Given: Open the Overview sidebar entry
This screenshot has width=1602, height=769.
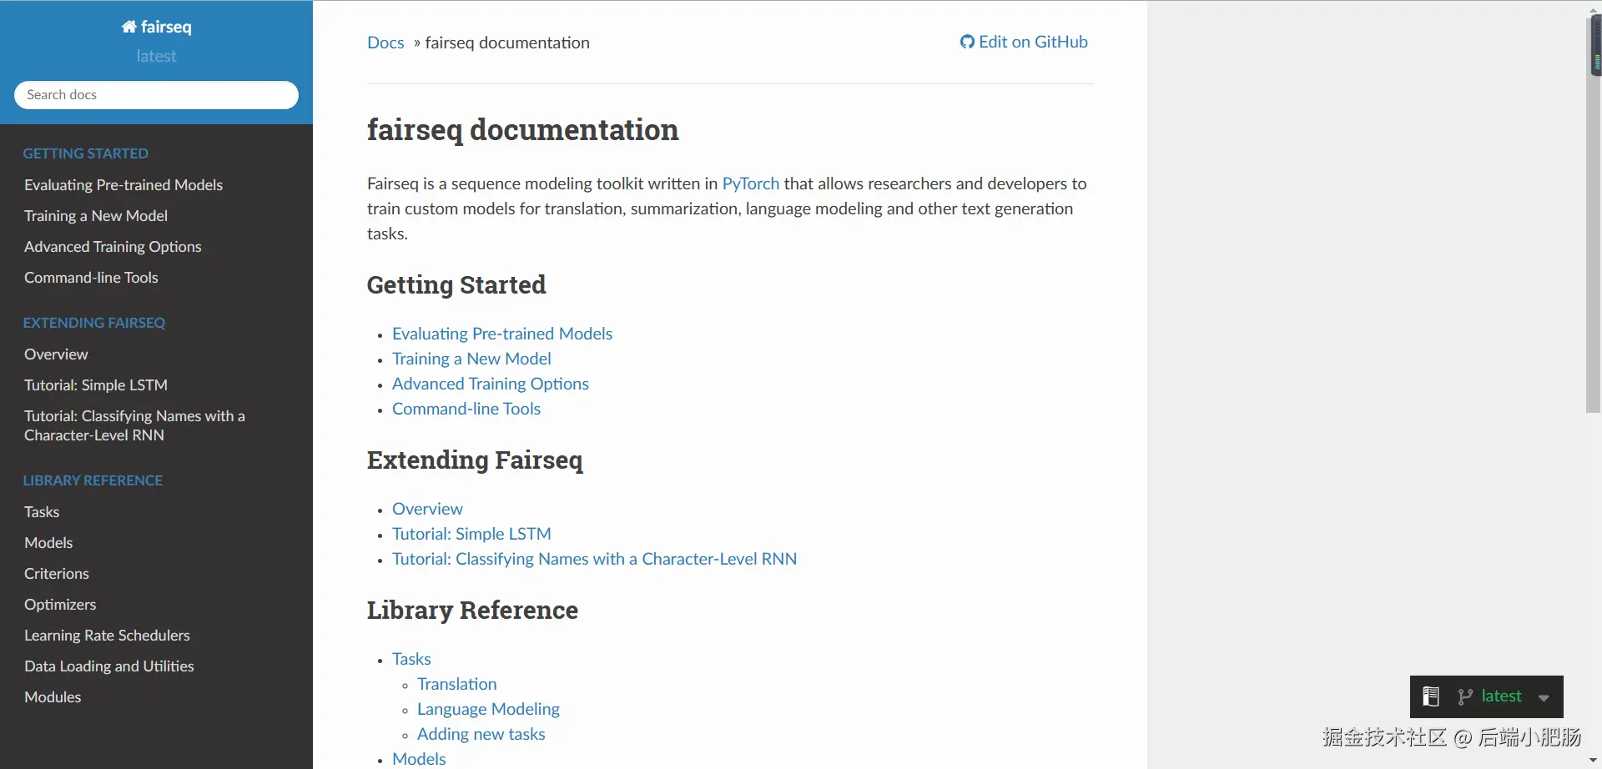Looking at the screenshot, I should pyautogui.click(x=56, y=354).
